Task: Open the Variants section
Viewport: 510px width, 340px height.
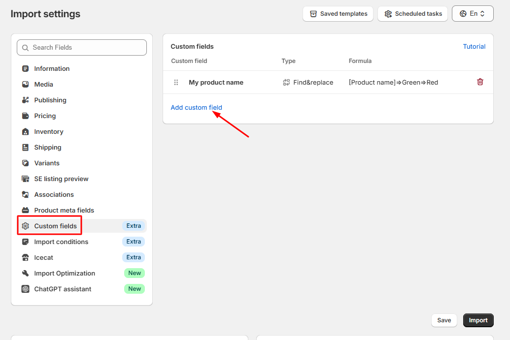Action: tap(82, 163)
